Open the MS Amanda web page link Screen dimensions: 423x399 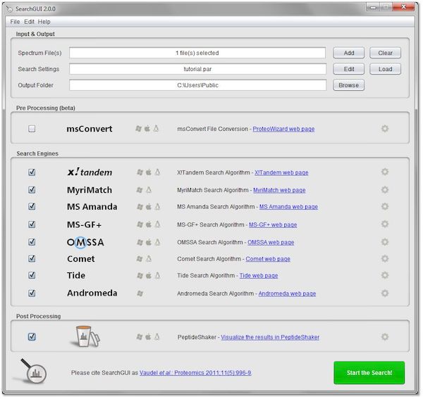288,207
